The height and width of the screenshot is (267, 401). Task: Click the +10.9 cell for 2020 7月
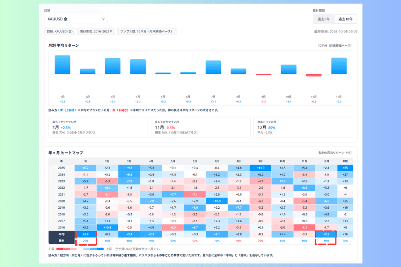tap(217, 201)
